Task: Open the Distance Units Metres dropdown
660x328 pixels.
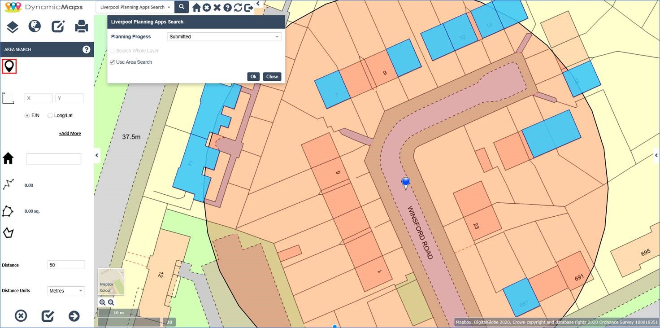Action: click(66, 291)
